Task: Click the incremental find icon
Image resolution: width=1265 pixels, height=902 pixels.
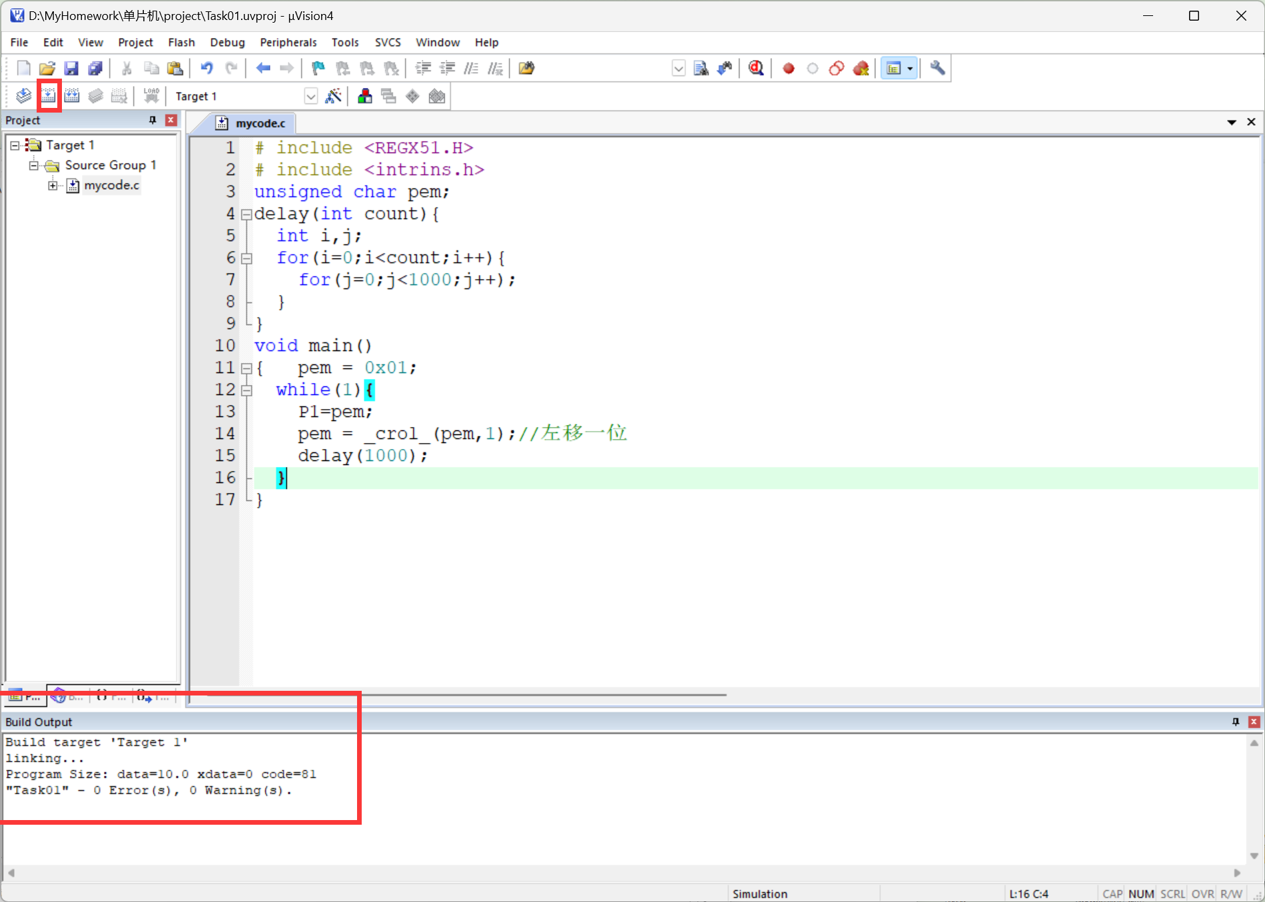Action: point(725,68)
